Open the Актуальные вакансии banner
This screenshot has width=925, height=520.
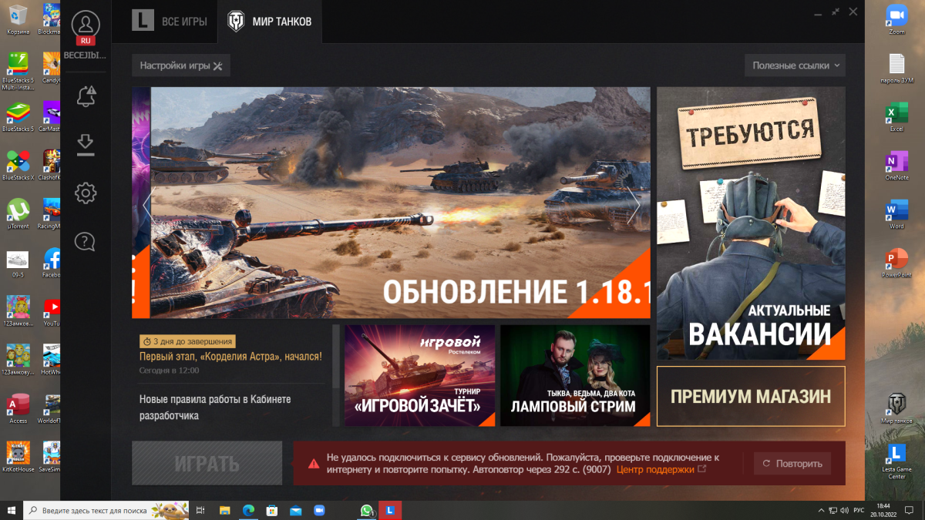(x=751, y=223)
